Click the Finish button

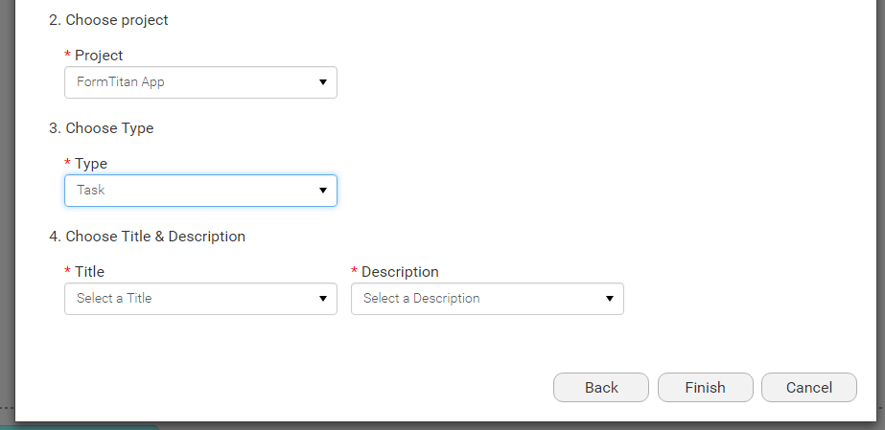point(706,387)
